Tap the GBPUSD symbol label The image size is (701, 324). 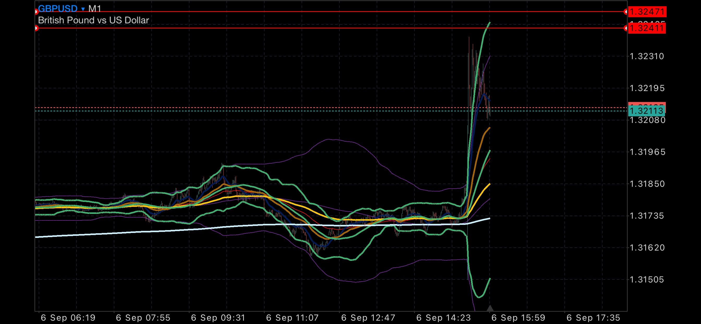(x=58, y=8)
